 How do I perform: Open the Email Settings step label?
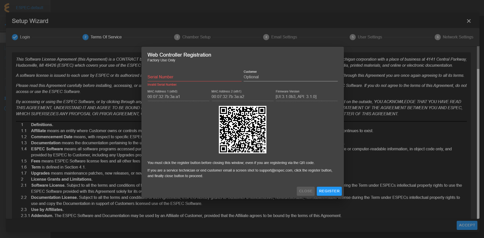284,37
